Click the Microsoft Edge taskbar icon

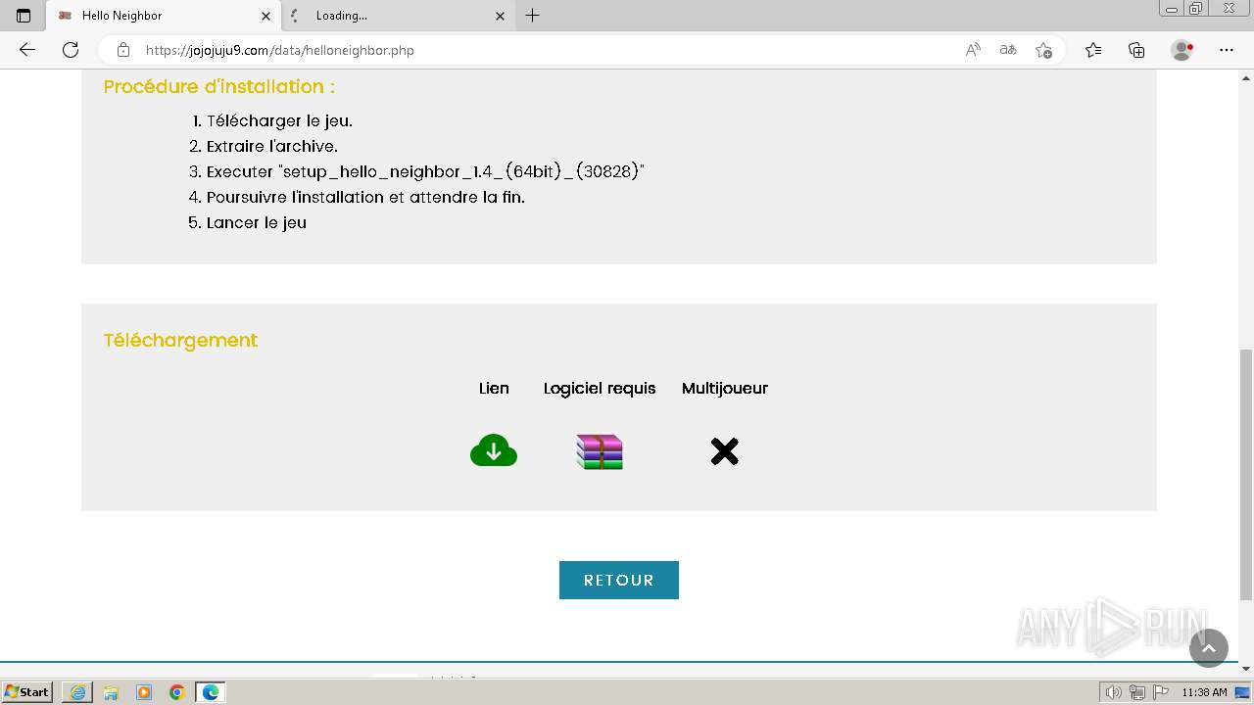coord(210,692)
